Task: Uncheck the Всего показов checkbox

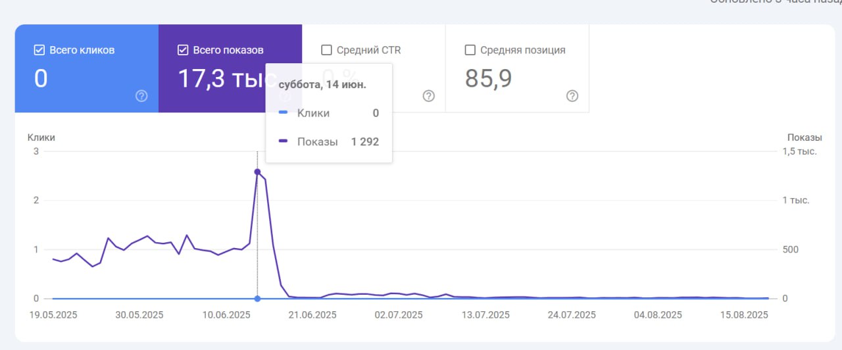Action: click(184, 50)
